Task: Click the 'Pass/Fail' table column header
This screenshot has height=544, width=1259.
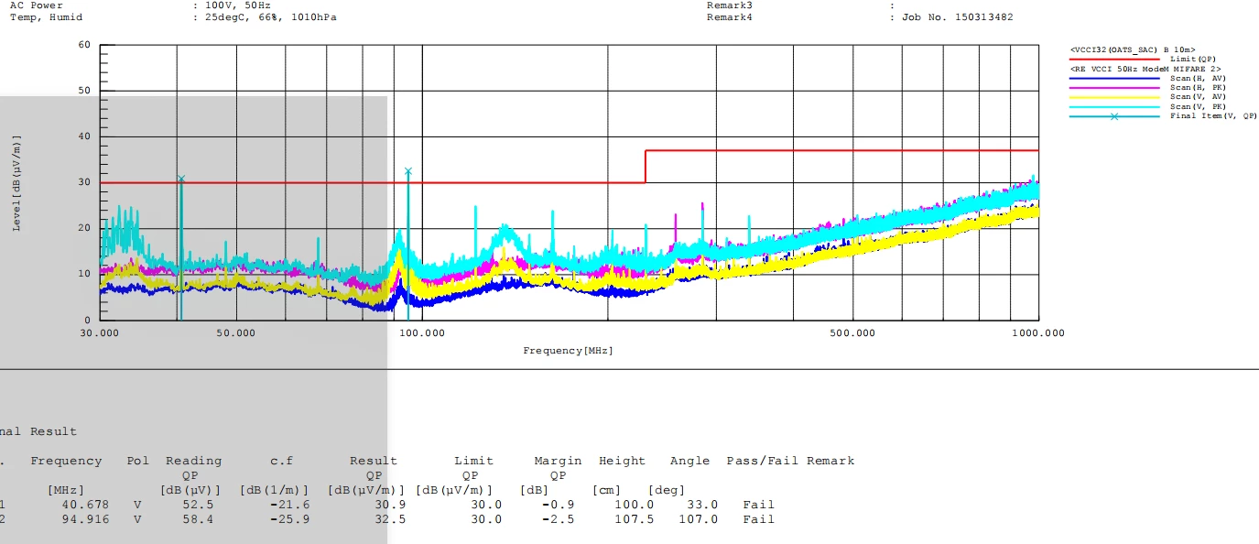Action: point(763,461)
